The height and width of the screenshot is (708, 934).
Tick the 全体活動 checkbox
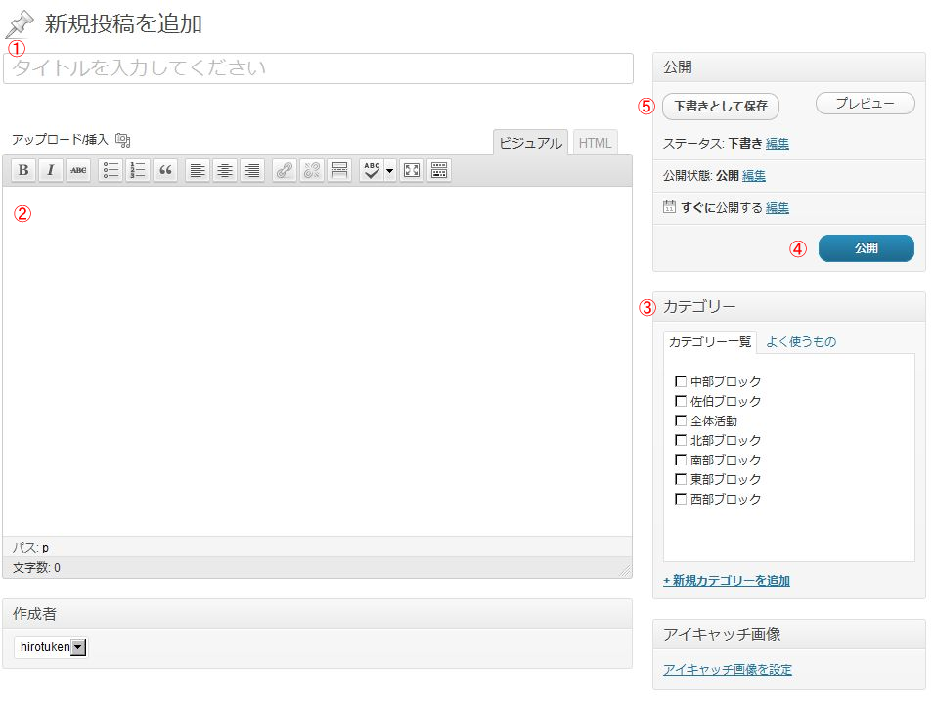pos(681,420)
